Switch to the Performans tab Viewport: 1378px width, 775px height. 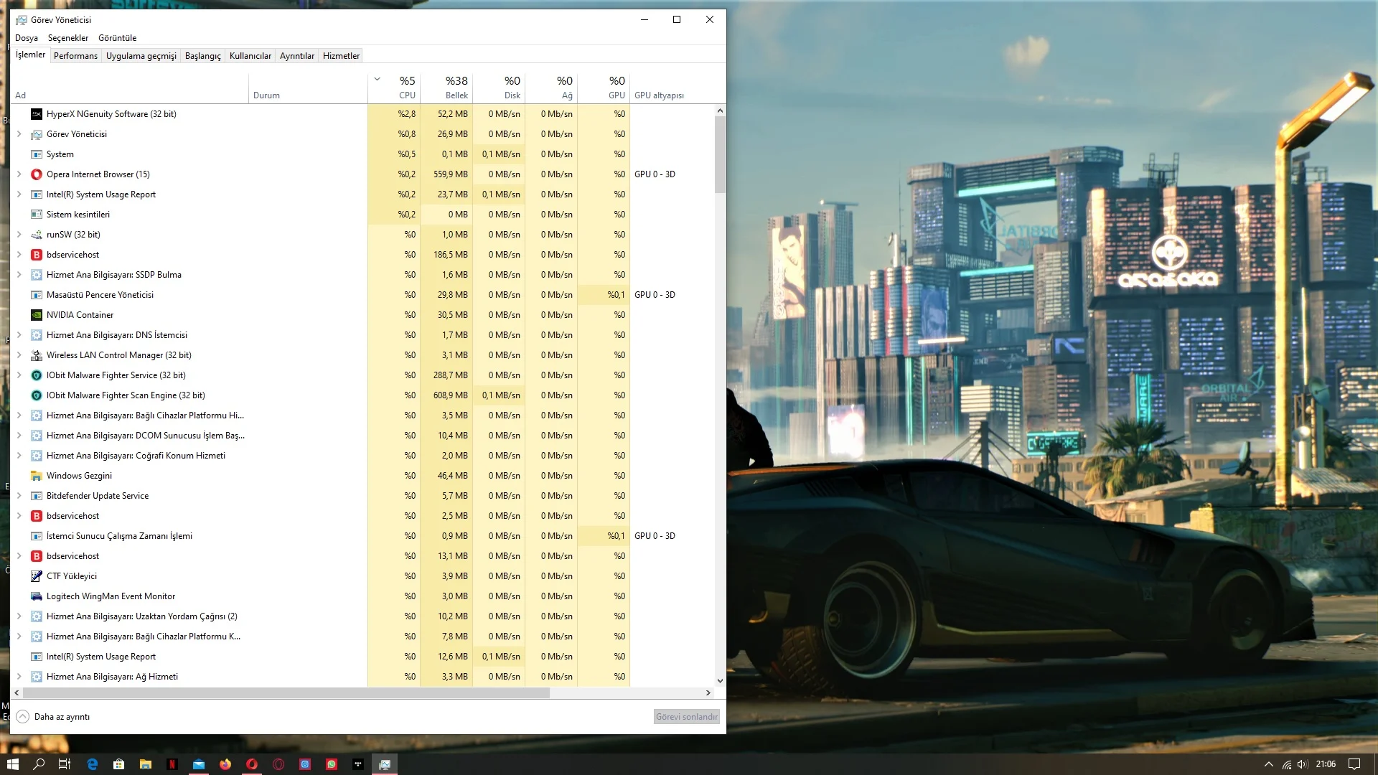click(75, 56)
